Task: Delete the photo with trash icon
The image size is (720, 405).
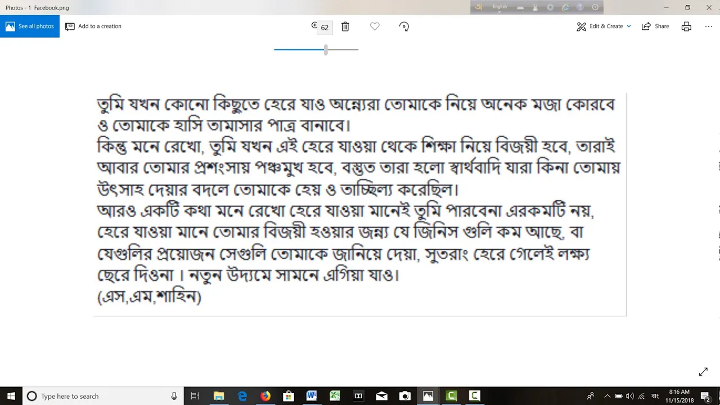Action: point(345,26)
